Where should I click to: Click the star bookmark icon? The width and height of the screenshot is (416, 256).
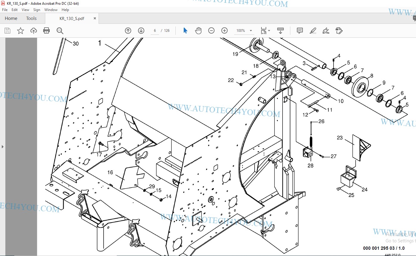(x=21, y=31)
